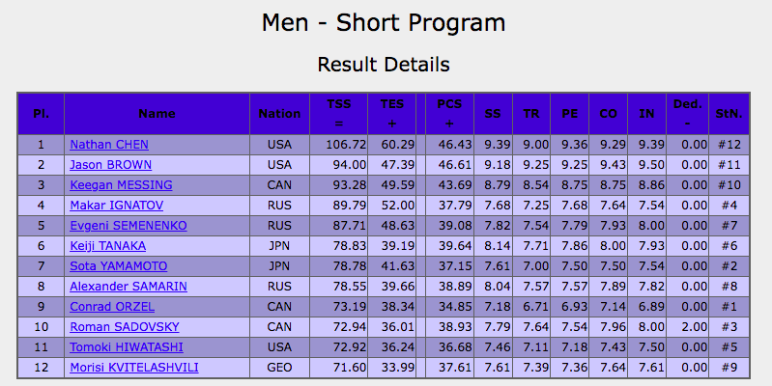This screenshot has height=386, width=772.
Task: Open Jason BROWN's skater link
Action: (110, 165)
